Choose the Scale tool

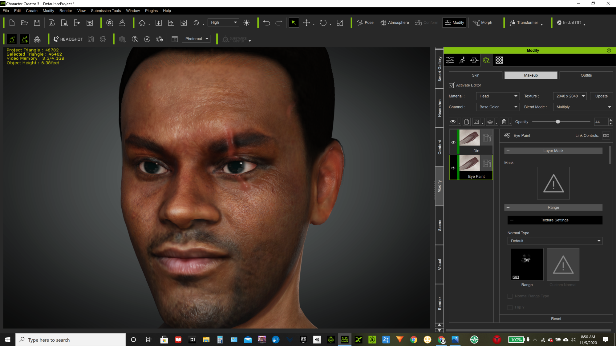coord(340,23)
